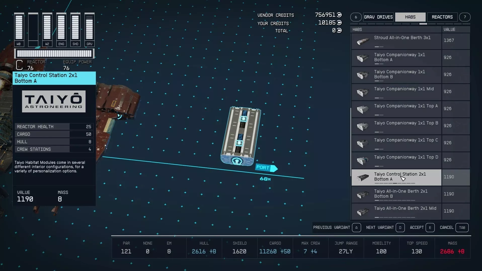The height and width of the screenshot is (271, 482).
Task: Click the W2 weapon power bar
Action: 47,30
